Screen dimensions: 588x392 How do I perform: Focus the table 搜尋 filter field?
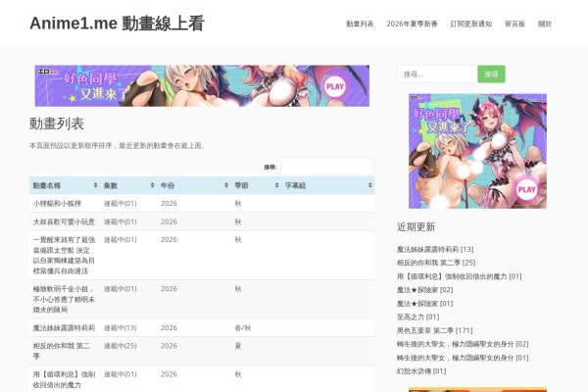coord(327,167)
